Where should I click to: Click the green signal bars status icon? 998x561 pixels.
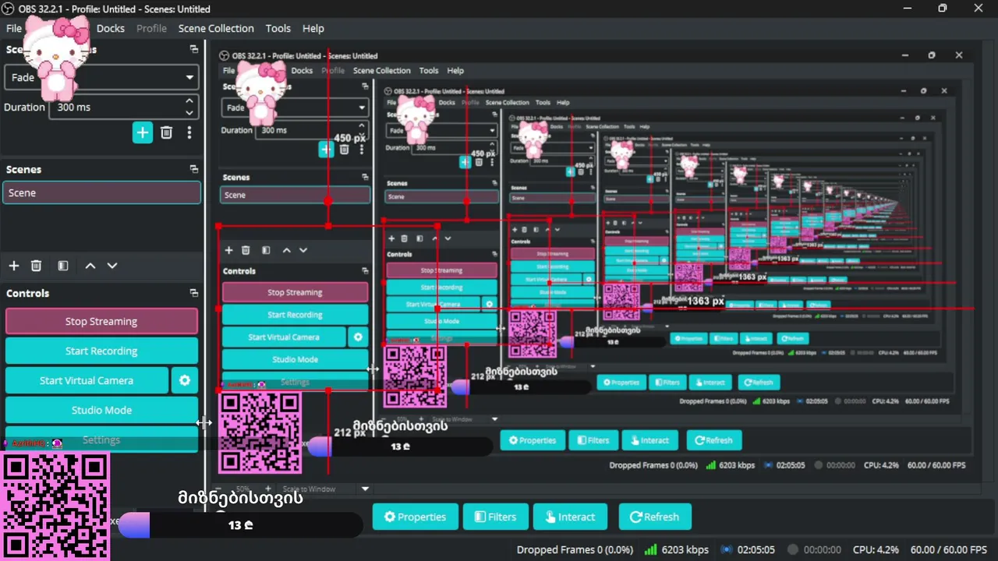point(650,549)
